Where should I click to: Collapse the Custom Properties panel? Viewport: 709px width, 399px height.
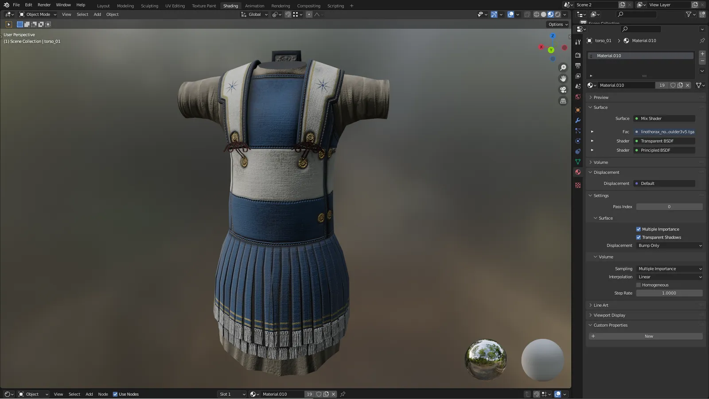tap(611, 325)
